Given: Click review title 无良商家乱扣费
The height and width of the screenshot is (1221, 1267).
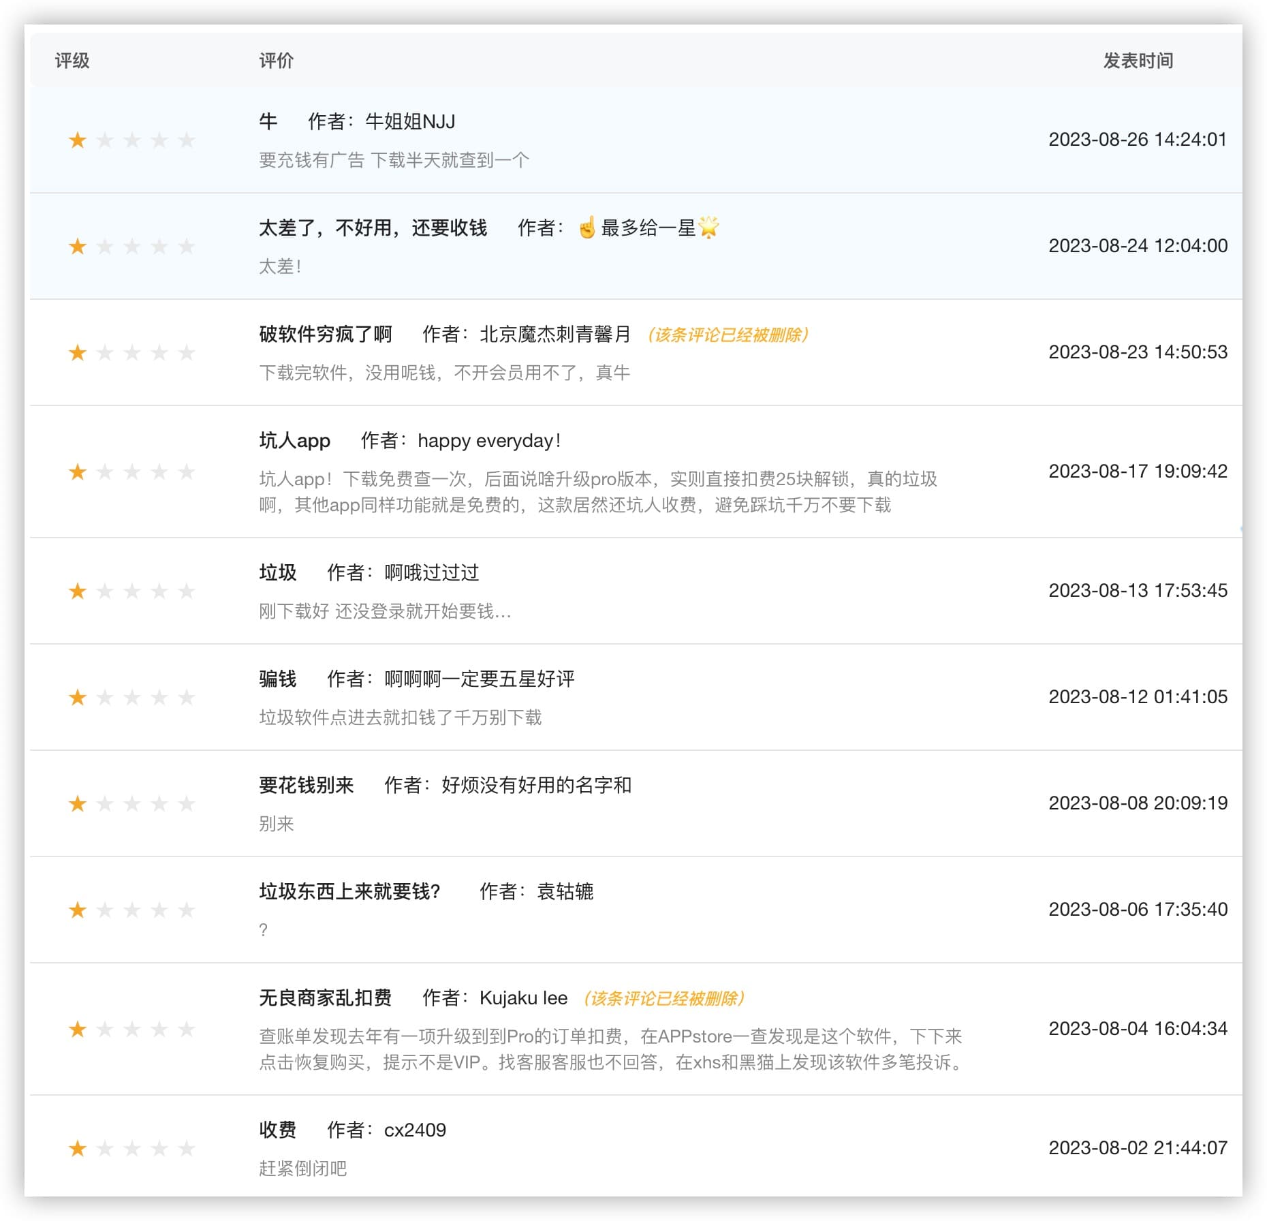Looking at the screenshot, I should (326, 998).
